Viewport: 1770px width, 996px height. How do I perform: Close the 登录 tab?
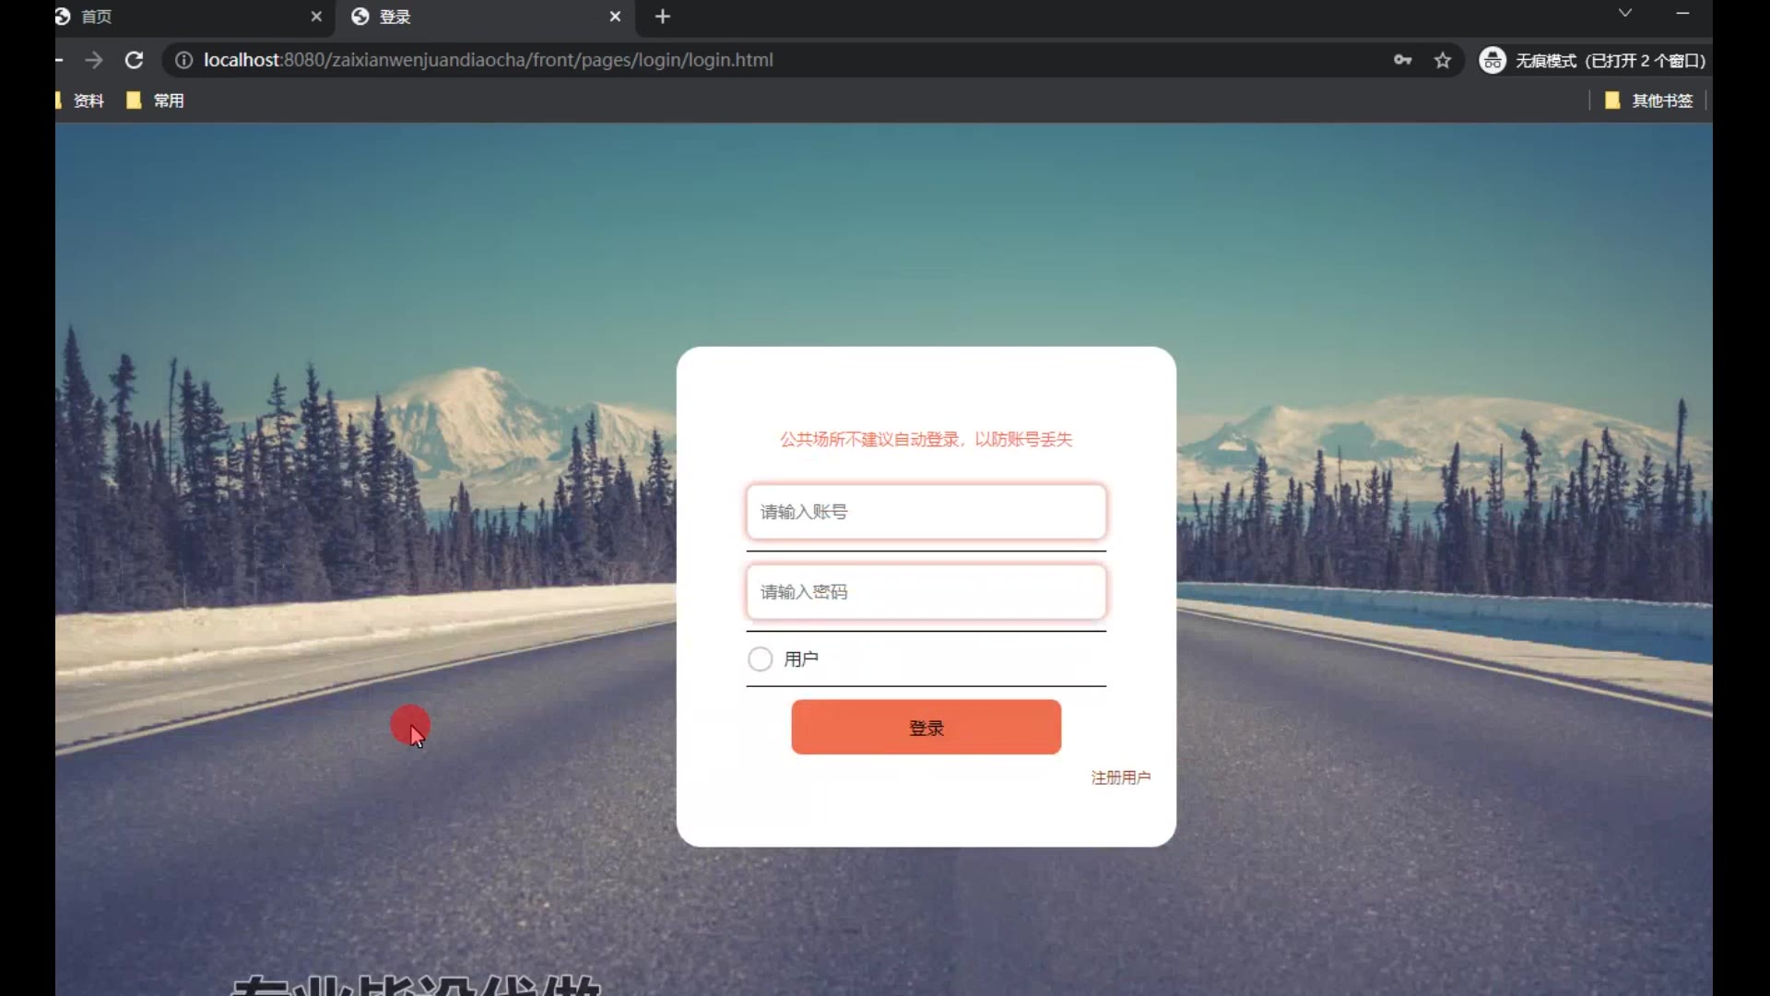615,17
